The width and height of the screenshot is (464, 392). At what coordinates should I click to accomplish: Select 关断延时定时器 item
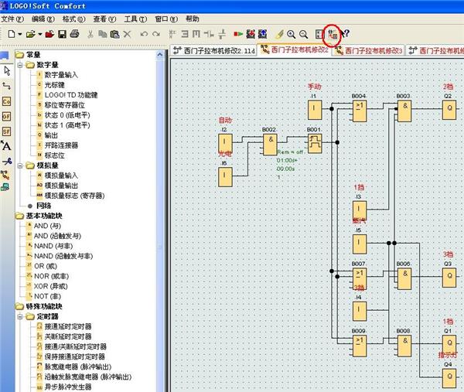click(68, 336)
